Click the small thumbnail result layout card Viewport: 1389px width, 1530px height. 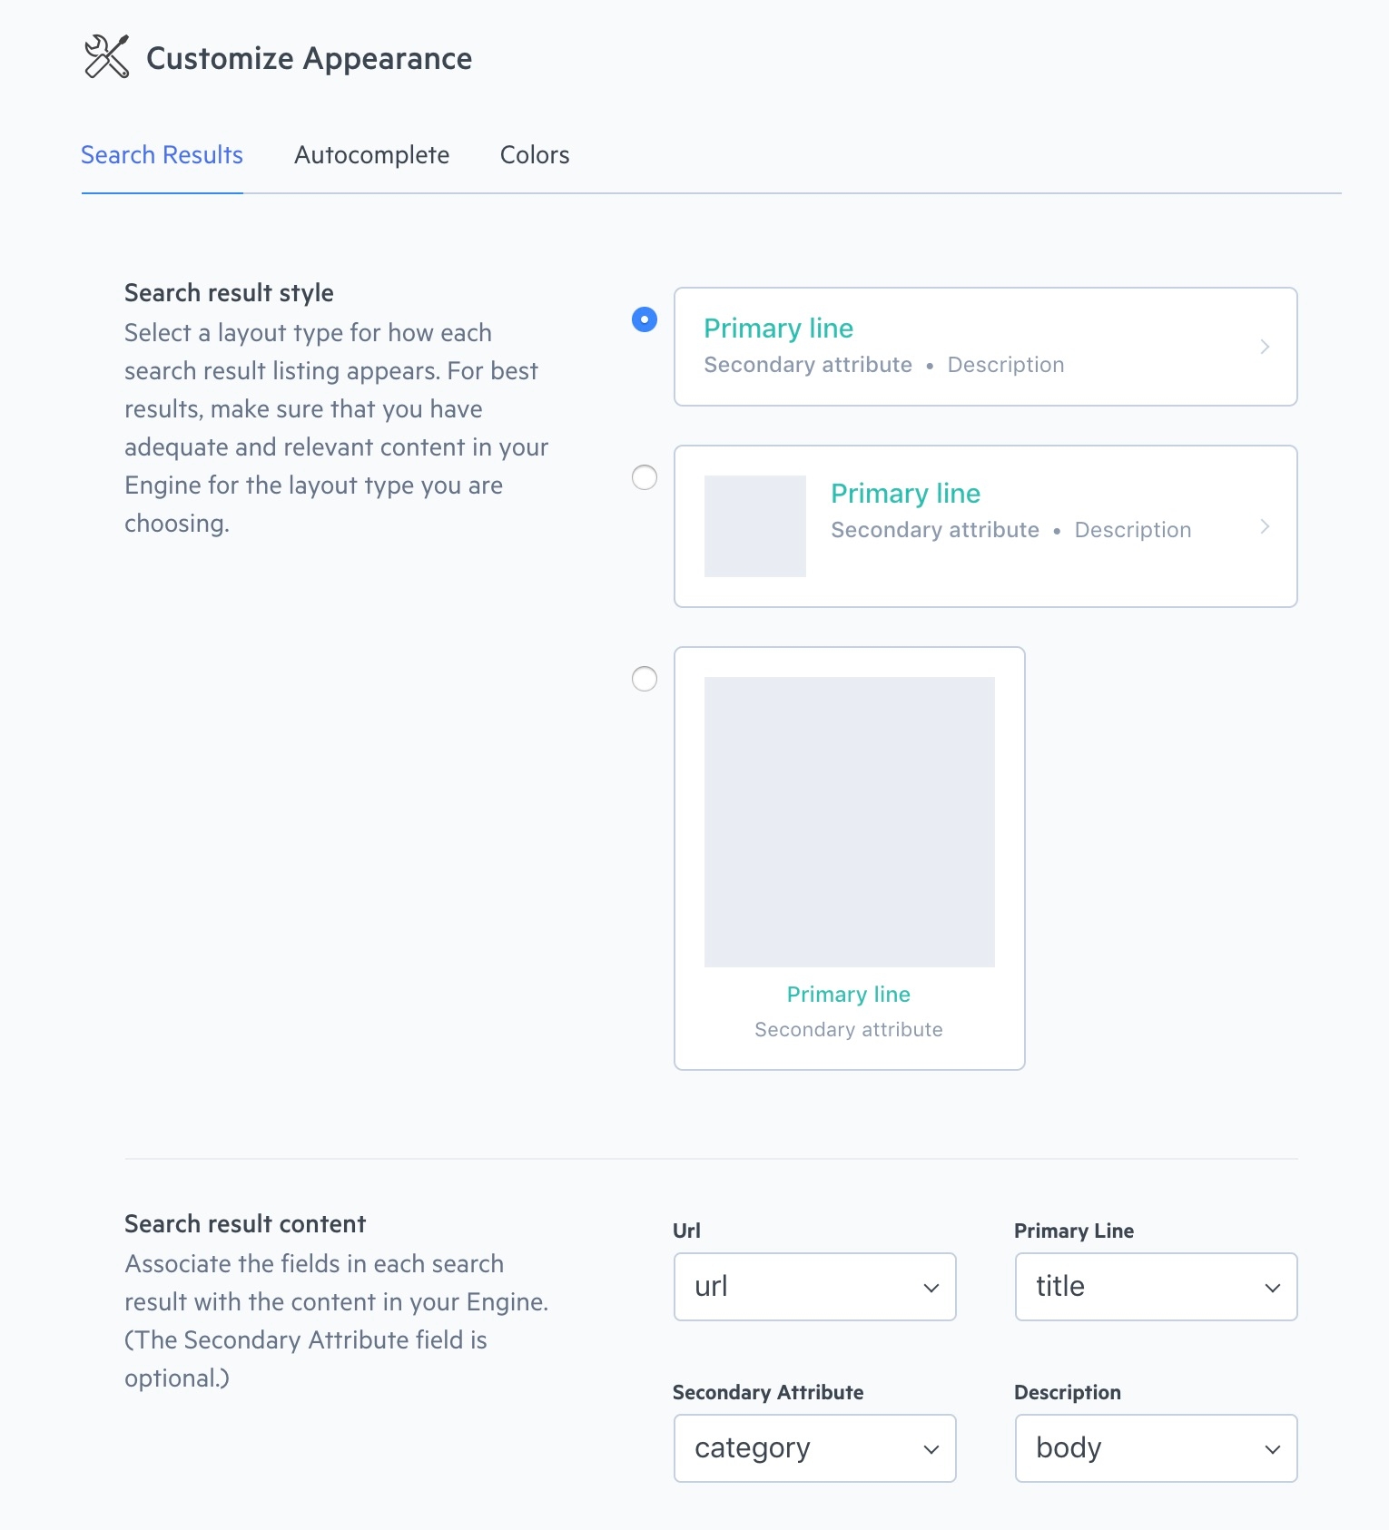click(986, 526)
